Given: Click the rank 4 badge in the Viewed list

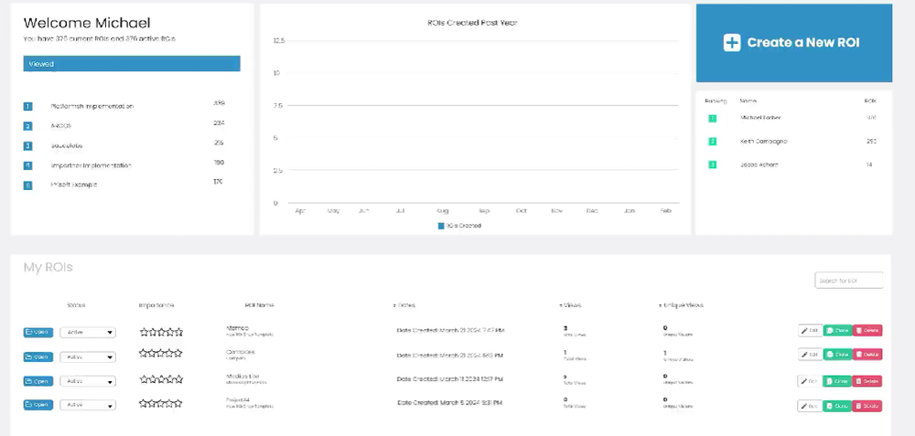Looking at the screenshot, I should (27, 166).
